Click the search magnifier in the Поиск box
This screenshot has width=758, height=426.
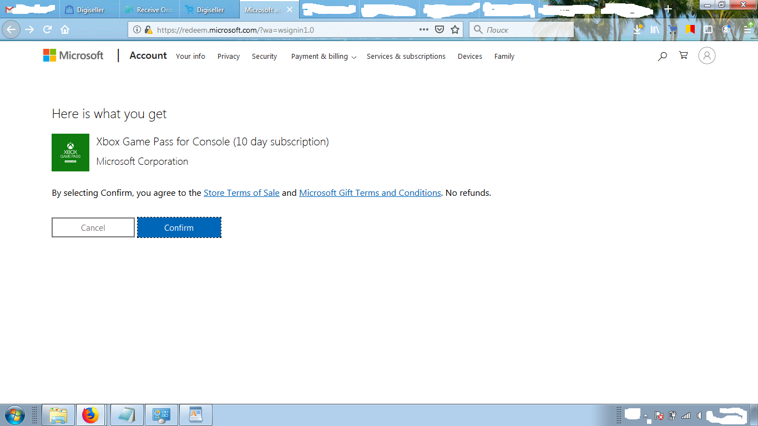(x=478, y=30)
